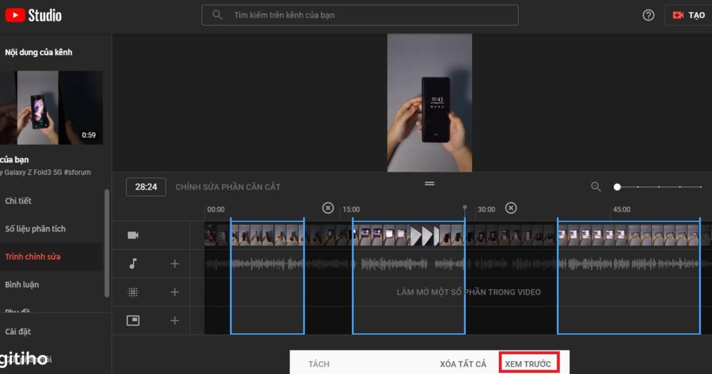Viewport: 712px width, 374px height.
Task: Click the plus on the blur track row
Action: (174, 291)
